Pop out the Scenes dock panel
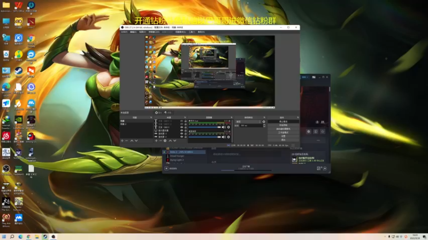 (x=151, y=117)
